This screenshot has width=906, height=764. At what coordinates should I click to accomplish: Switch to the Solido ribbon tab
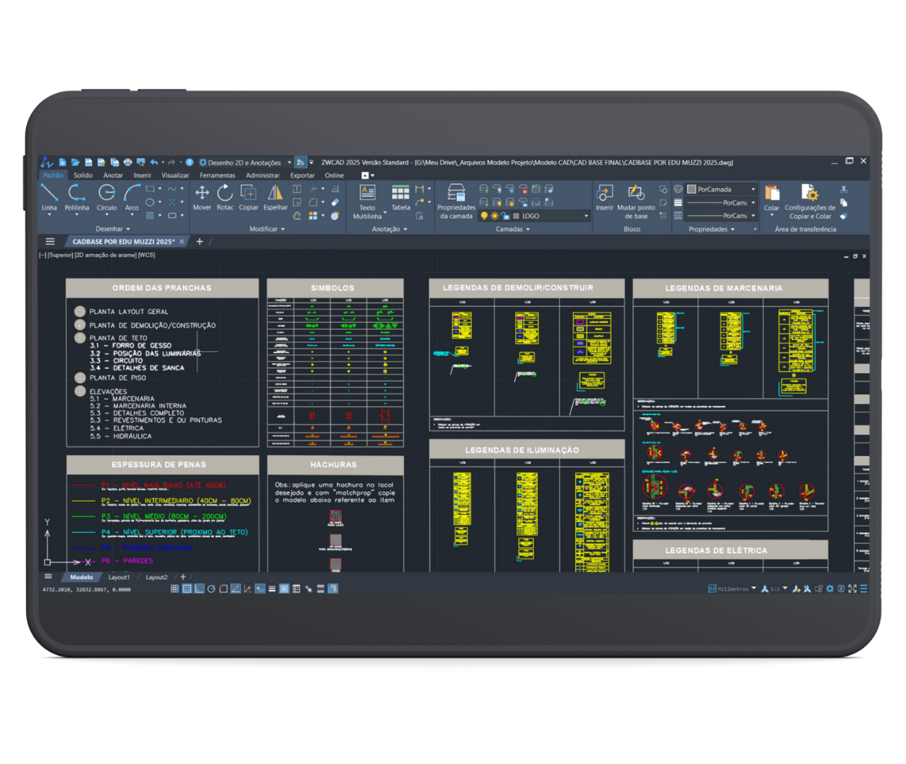[x=83, y=175]
